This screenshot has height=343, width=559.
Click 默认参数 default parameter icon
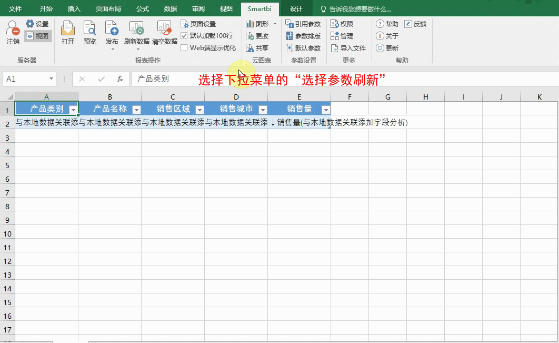[x=289, y=48]
